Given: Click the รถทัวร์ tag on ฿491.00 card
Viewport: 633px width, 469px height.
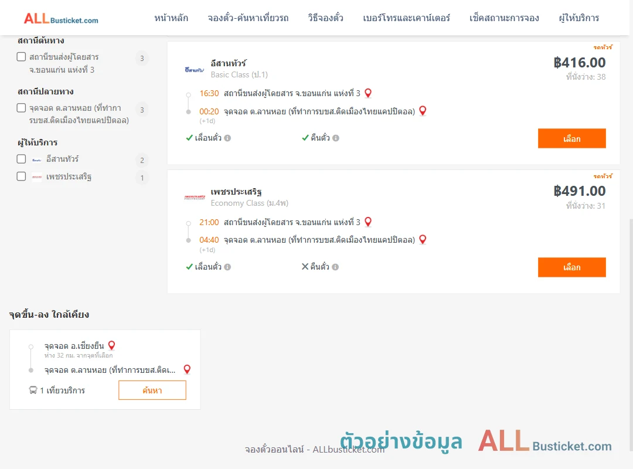Looking at the screenshot, I should coord(603,176).
